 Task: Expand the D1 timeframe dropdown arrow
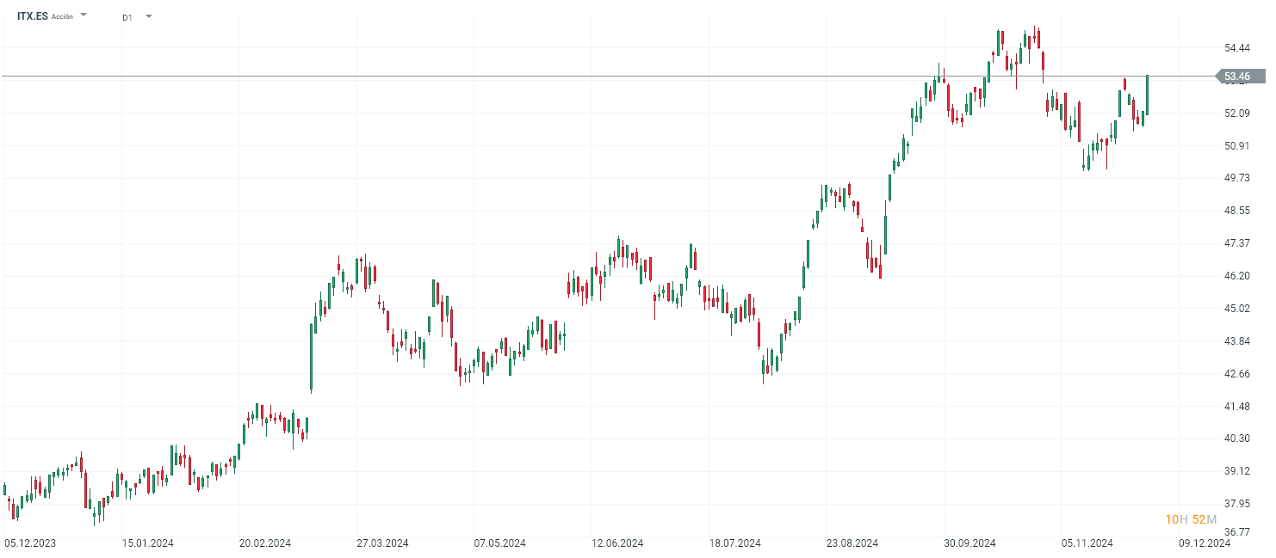point(148,16)
